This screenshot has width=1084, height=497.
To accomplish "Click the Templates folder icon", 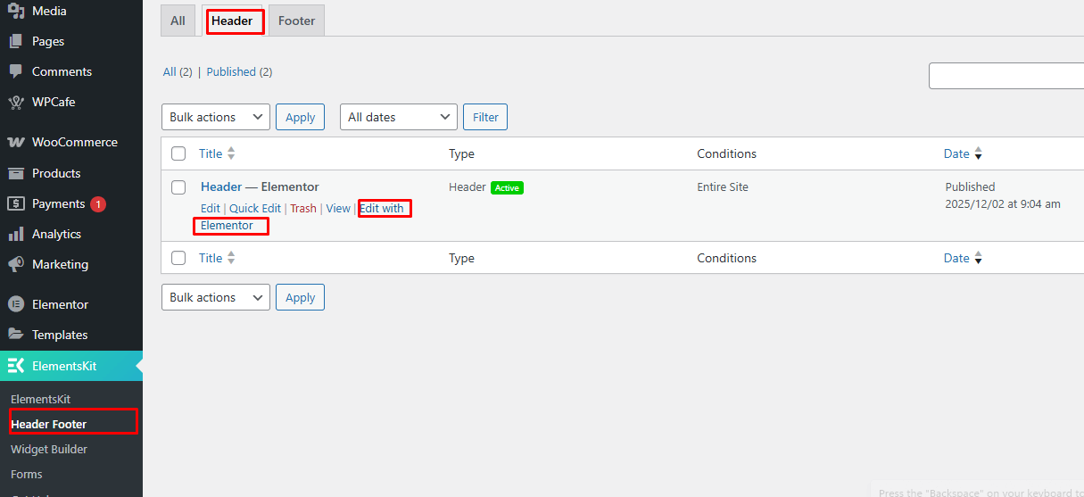I will coord(15,335).
